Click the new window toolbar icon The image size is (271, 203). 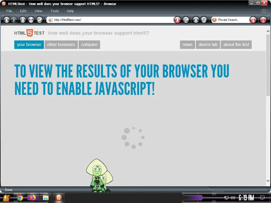[x=40, y=20]
